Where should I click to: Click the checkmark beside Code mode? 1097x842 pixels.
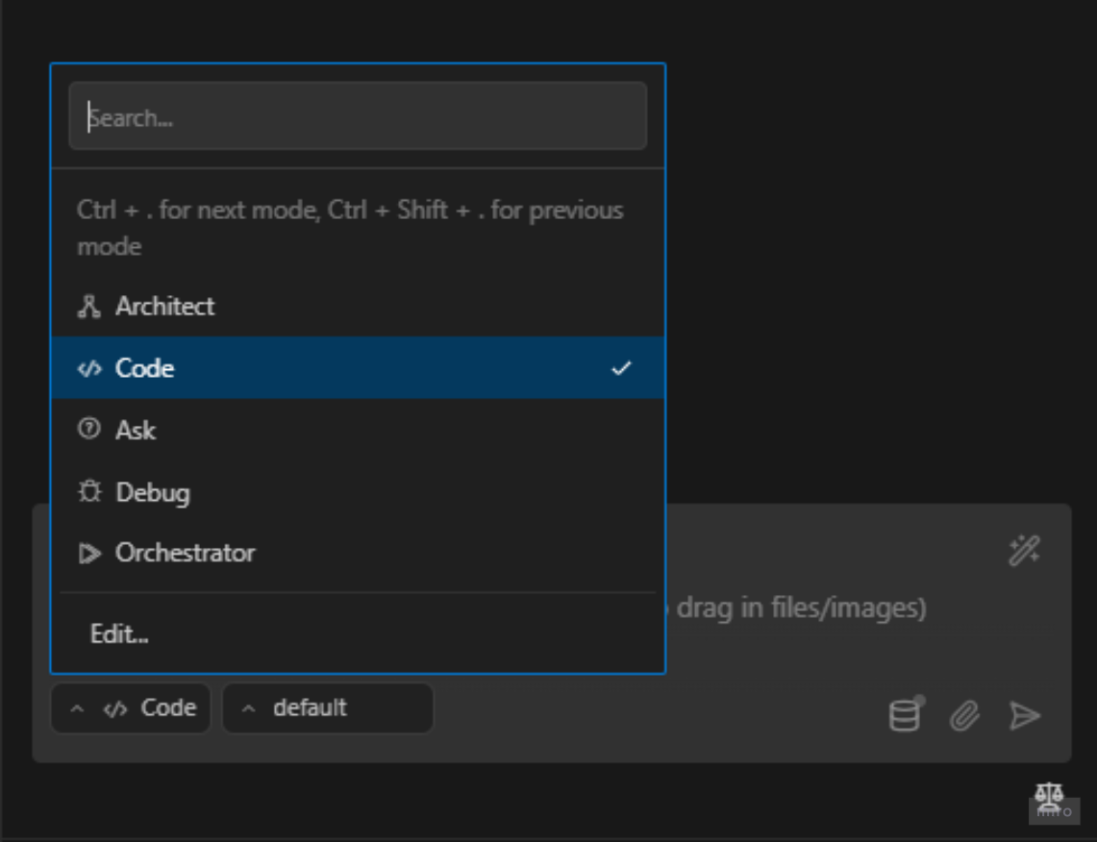point(621,368)
